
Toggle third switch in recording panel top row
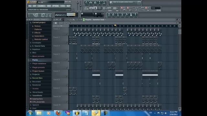pyautogui.click(x=134, y=8)
